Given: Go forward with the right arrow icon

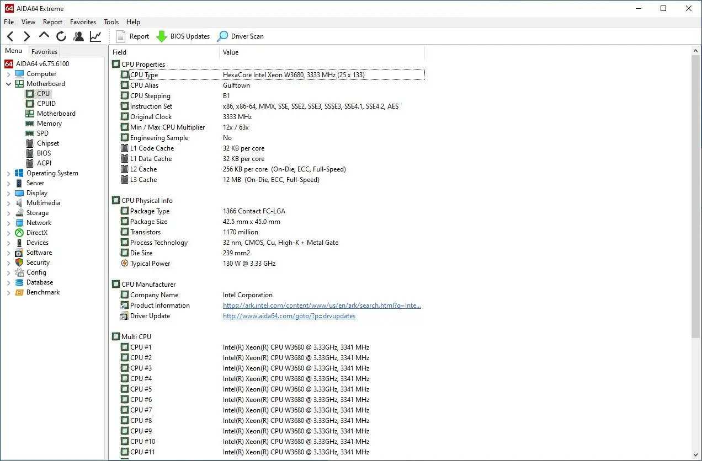Looking at the screenshot, I should pos(26,36).
